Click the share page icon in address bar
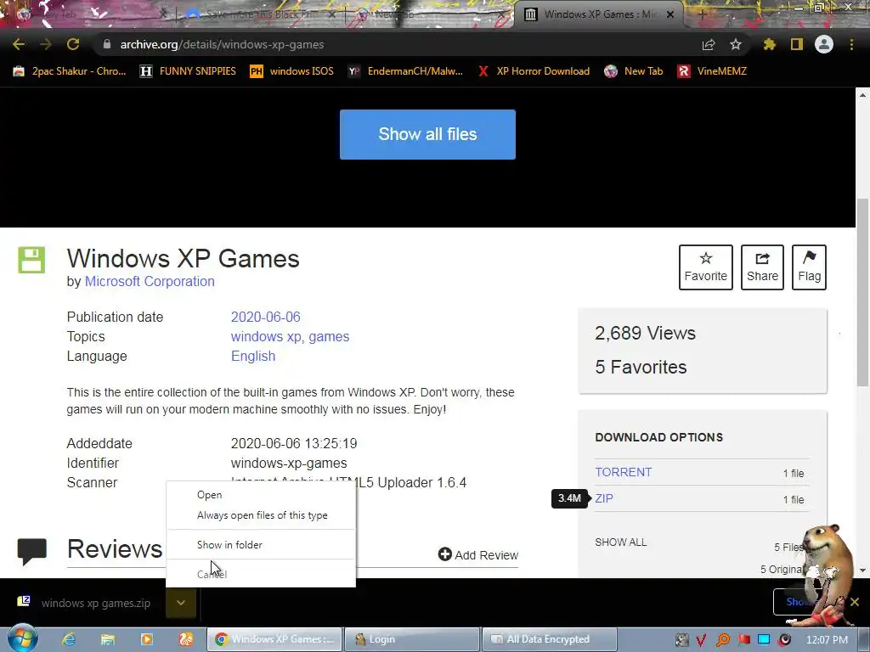 pyautogui.click(x=709, y=45)
